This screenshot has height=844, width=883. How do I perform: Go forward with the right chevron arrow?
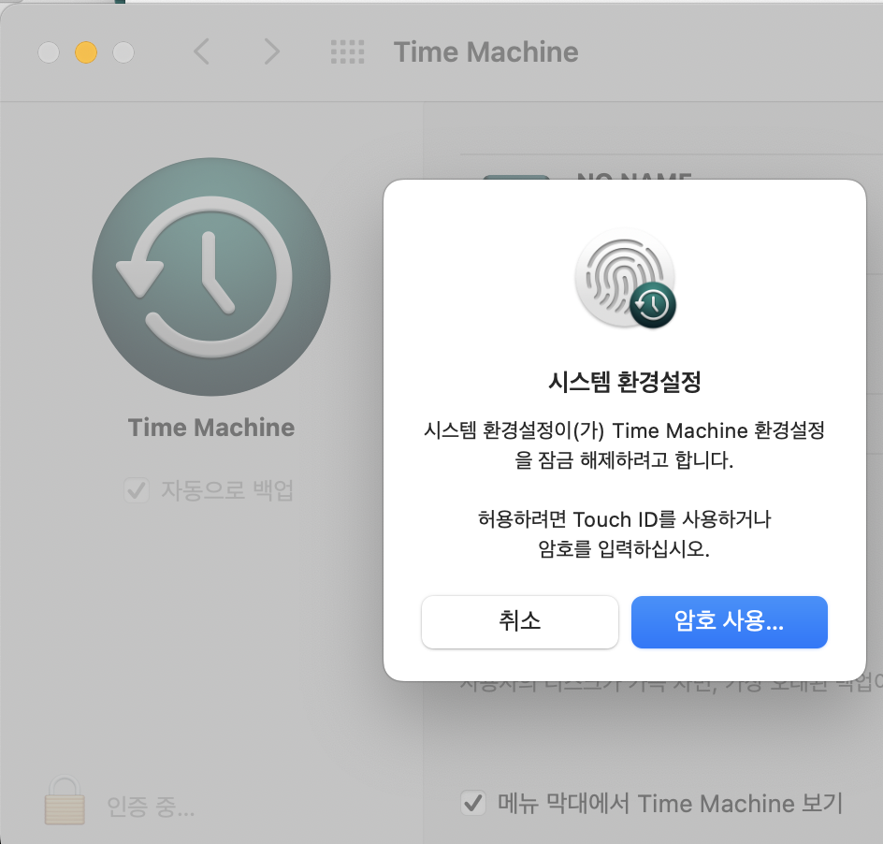[272, 52]
